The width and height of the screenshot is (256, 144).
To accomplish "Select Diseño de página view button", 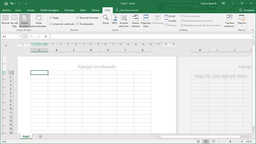I will [x=25, y=21].
